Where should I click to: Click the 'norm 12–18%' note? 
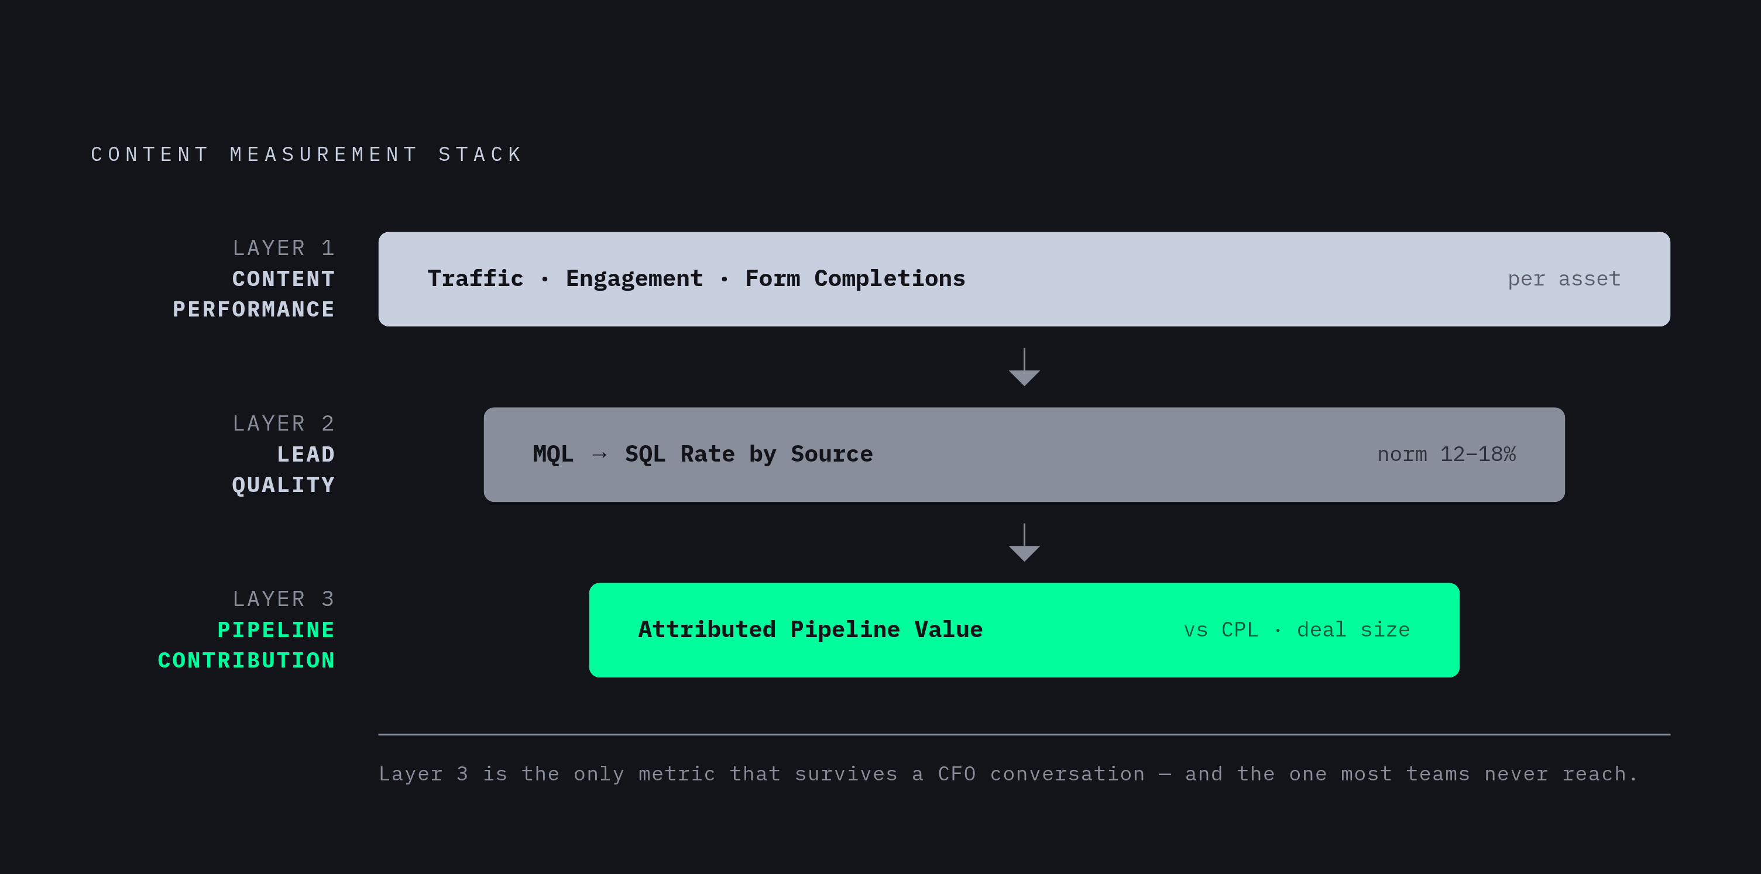[1447, 455]
